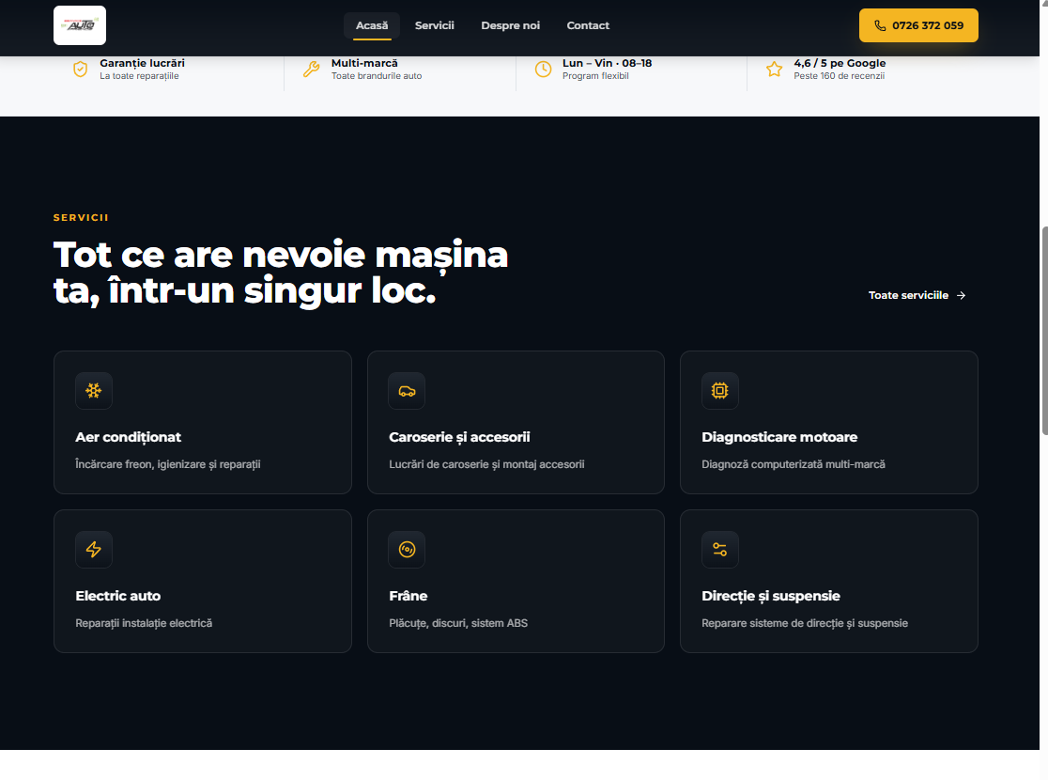1048x780 pixels.
Task: Open the Despre noi page
Action: (x=510, y=25)
